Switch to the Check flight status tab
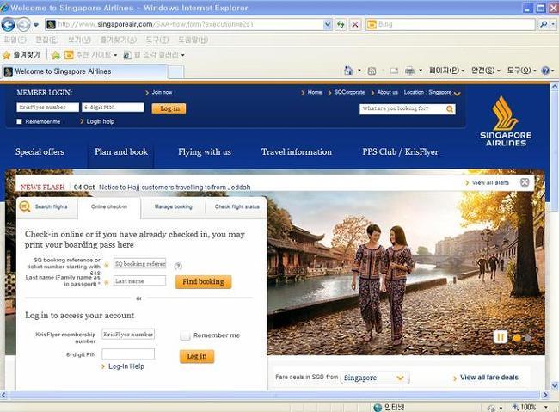The width and height of the screenshot is (559, 412). pos(236,207)
